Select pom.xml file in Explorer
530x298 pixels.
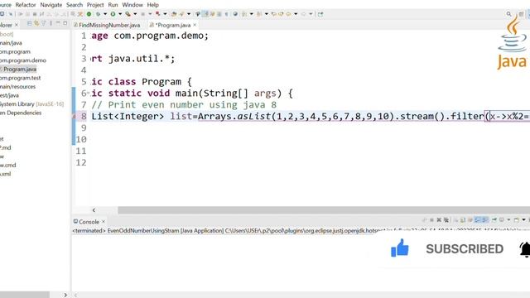[6, 174]
